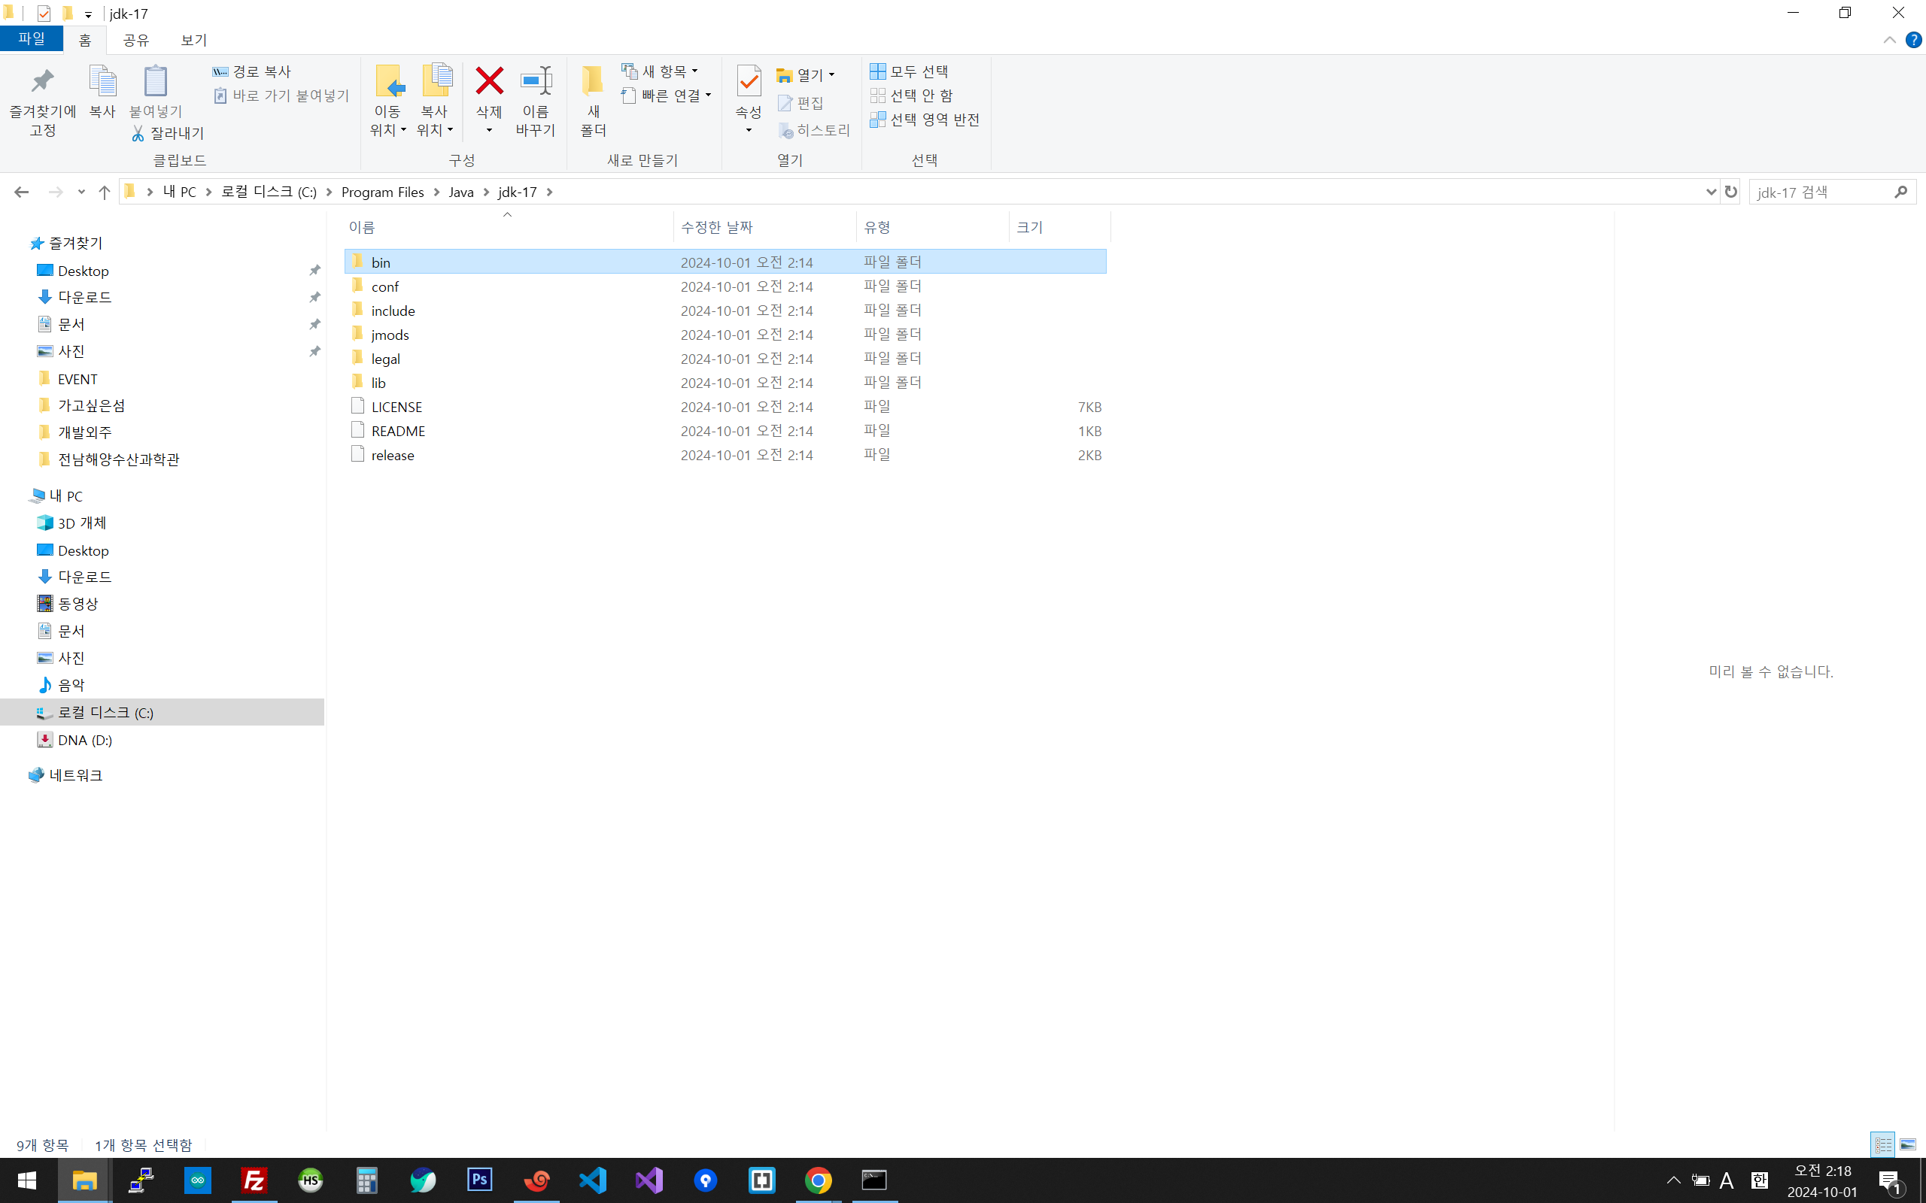
Task: Click Copy Path (경로 복사) button
Action: tap(252, 71)
